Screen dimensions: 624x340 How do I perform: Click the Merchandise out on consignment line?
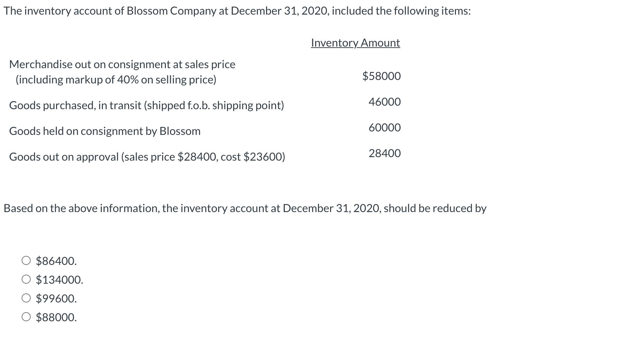[122, 64]
